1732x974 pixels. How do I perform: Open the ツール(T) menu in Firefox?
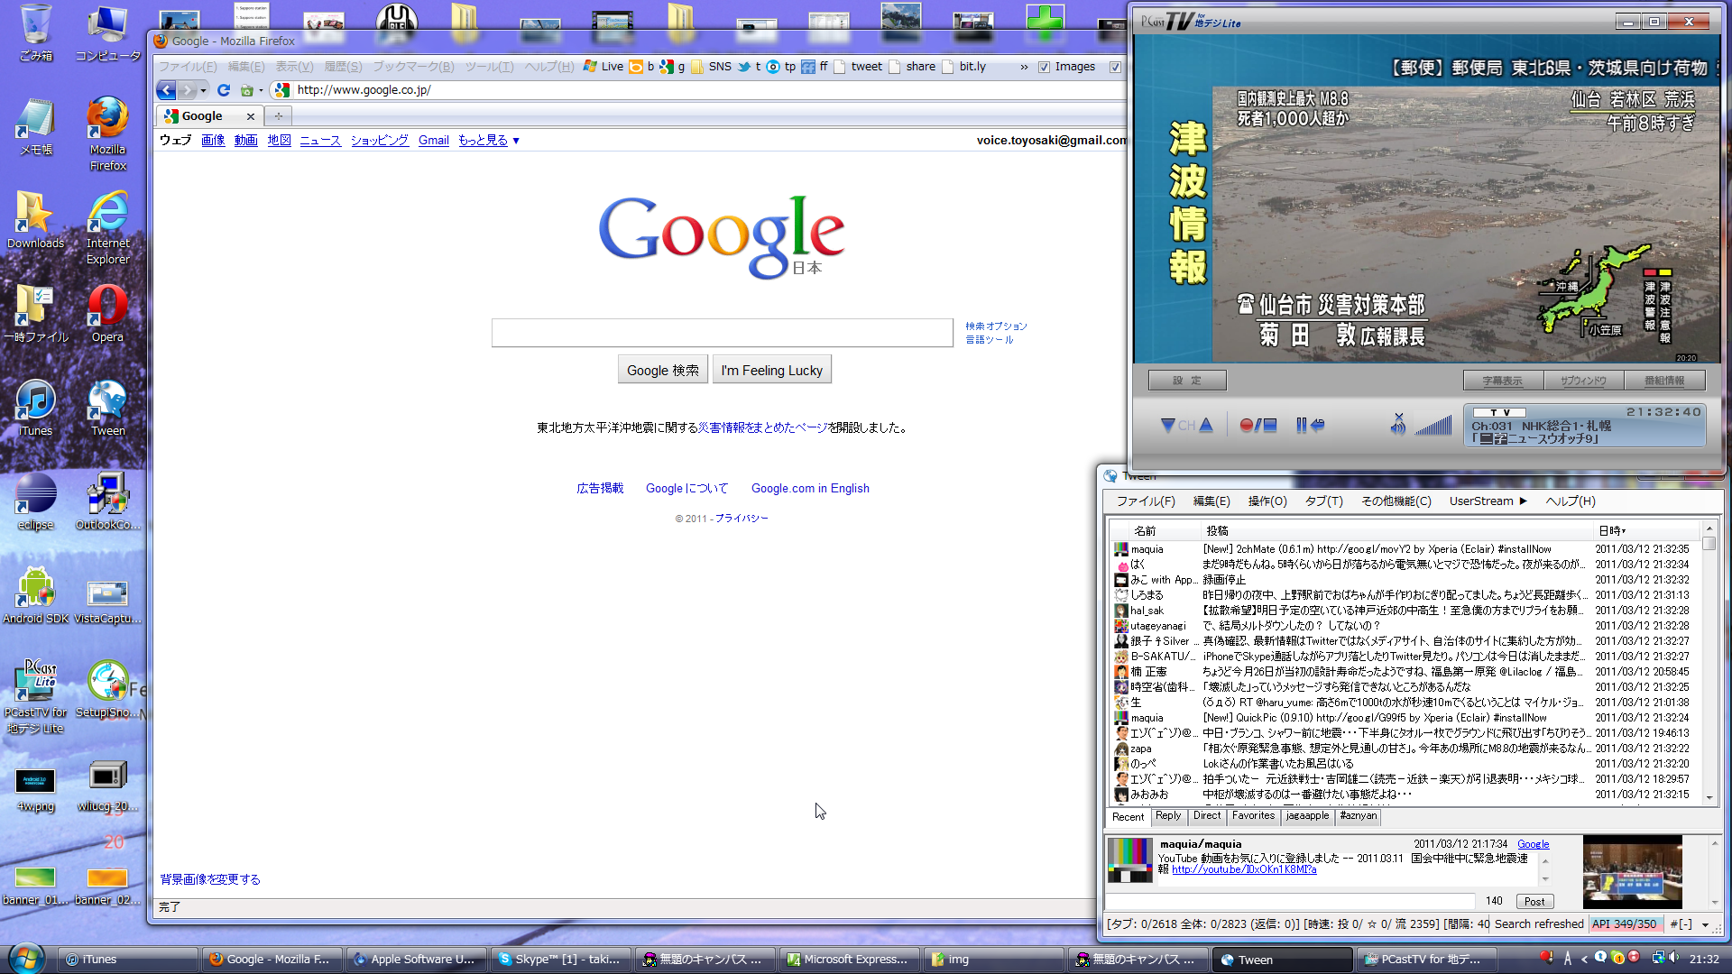point(489,67)
